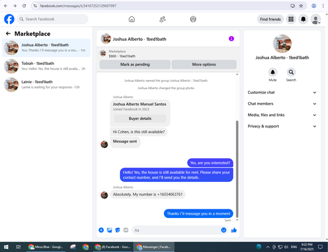Open the Groups icon in top navigation

(x=193, y=19)
